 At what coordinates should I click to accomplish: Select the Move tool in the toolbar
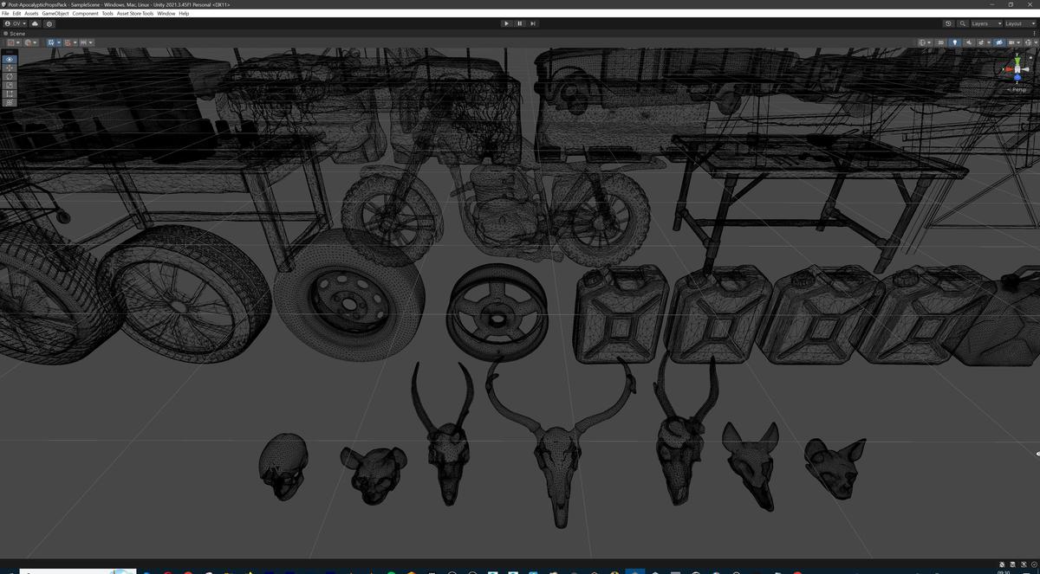10,68
